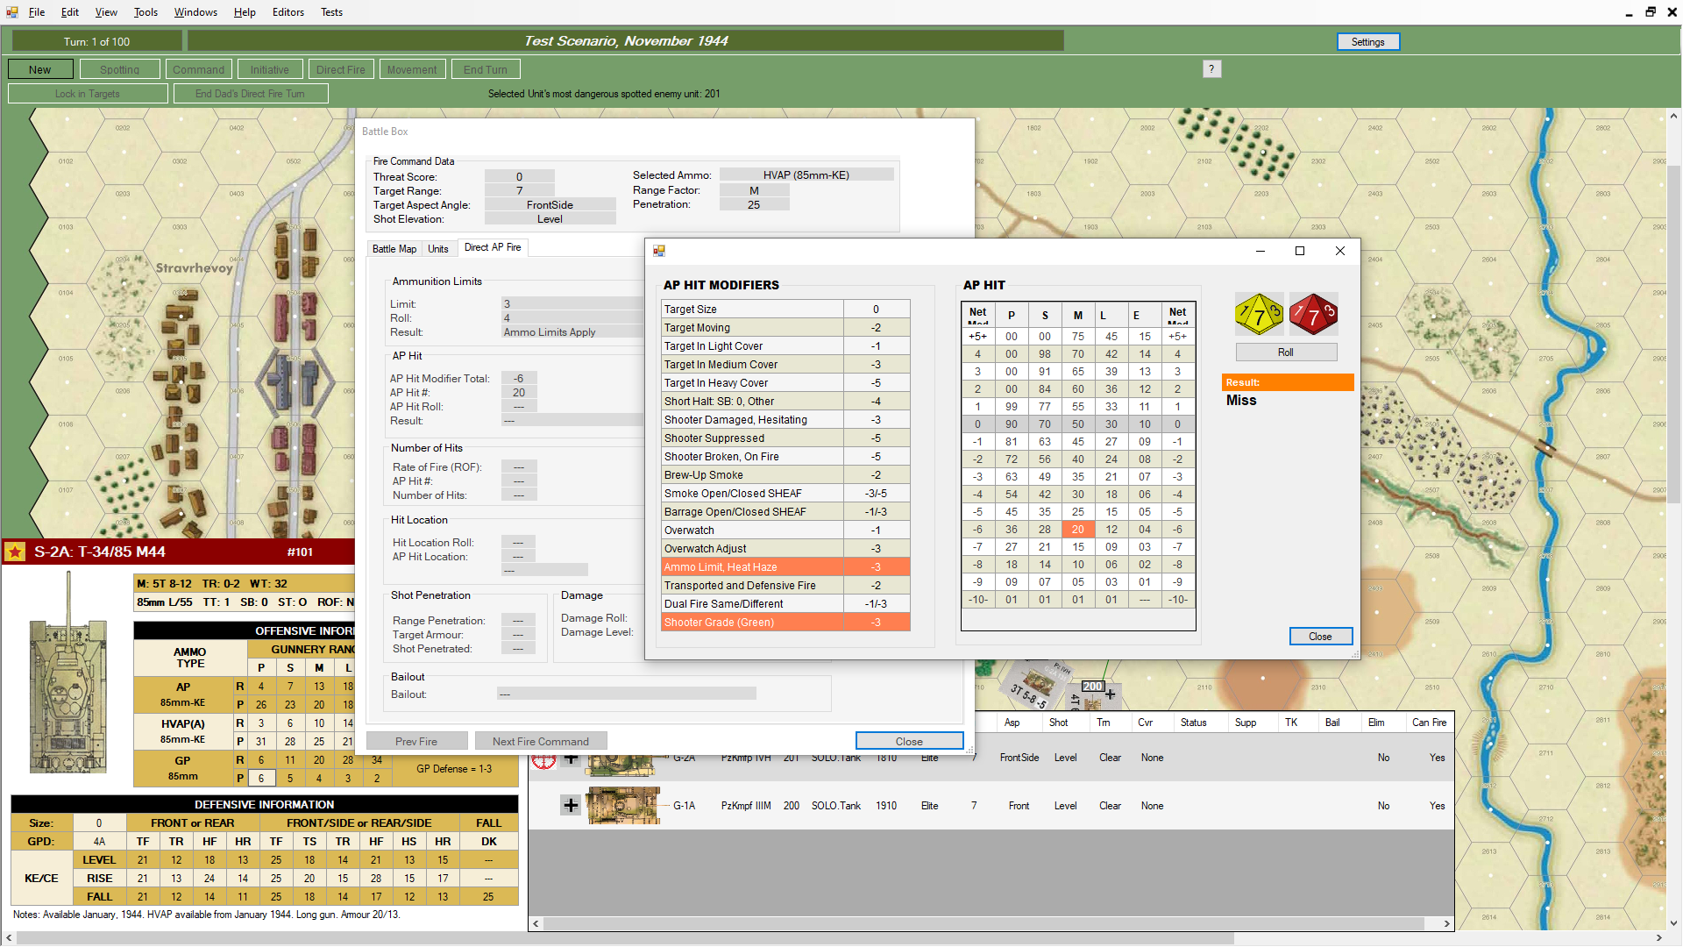Close the AP Hit modifiers dialog via Close
The height and width of the screenshot is (947, 1683).
tap(1320, 637)
